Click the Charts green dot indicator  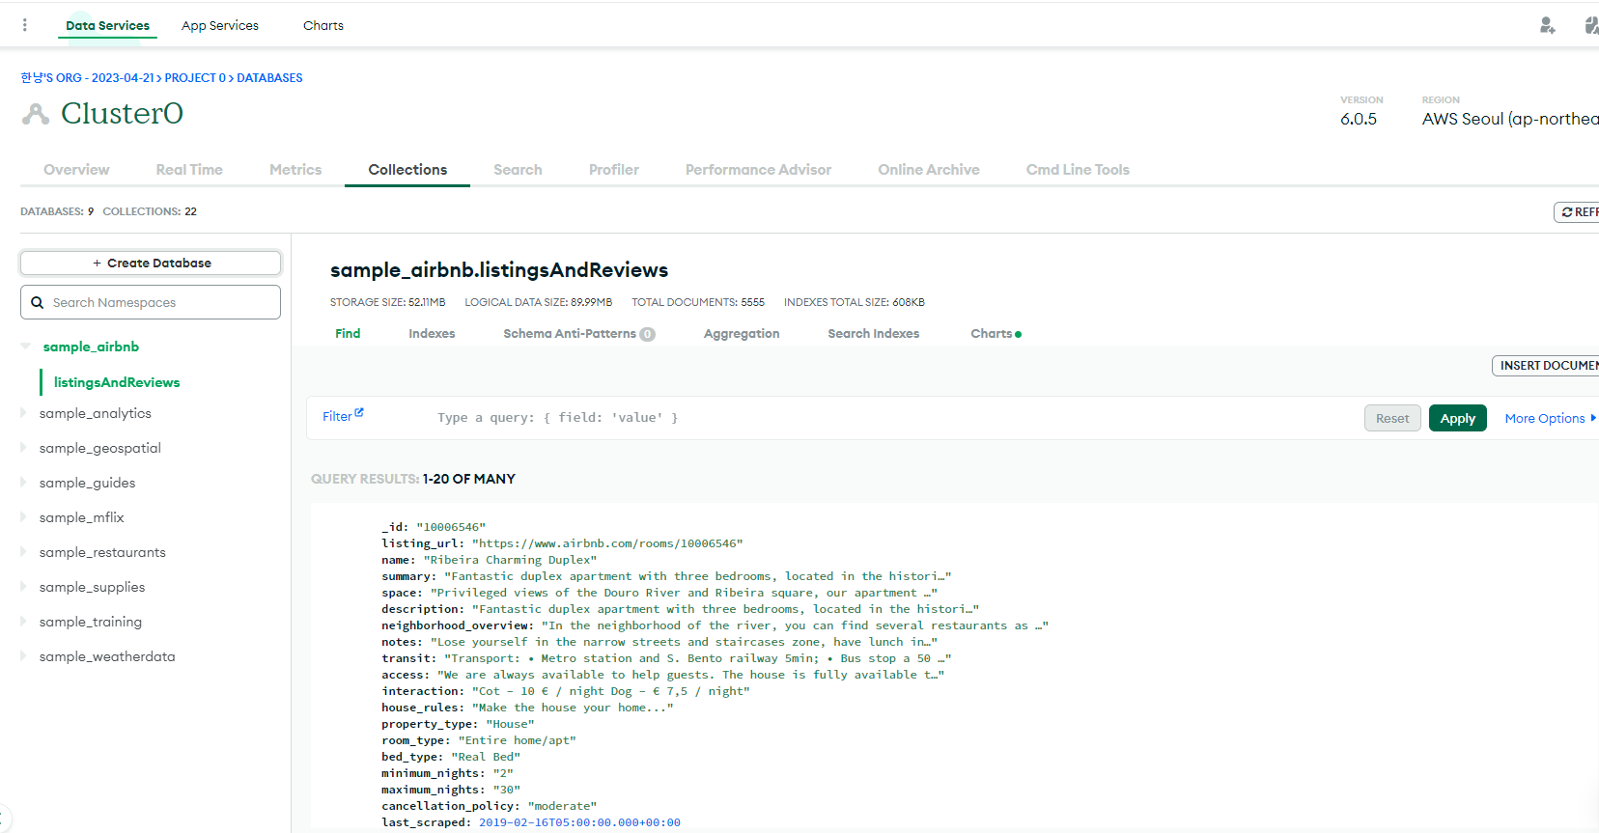click(x=1018, y=334)
